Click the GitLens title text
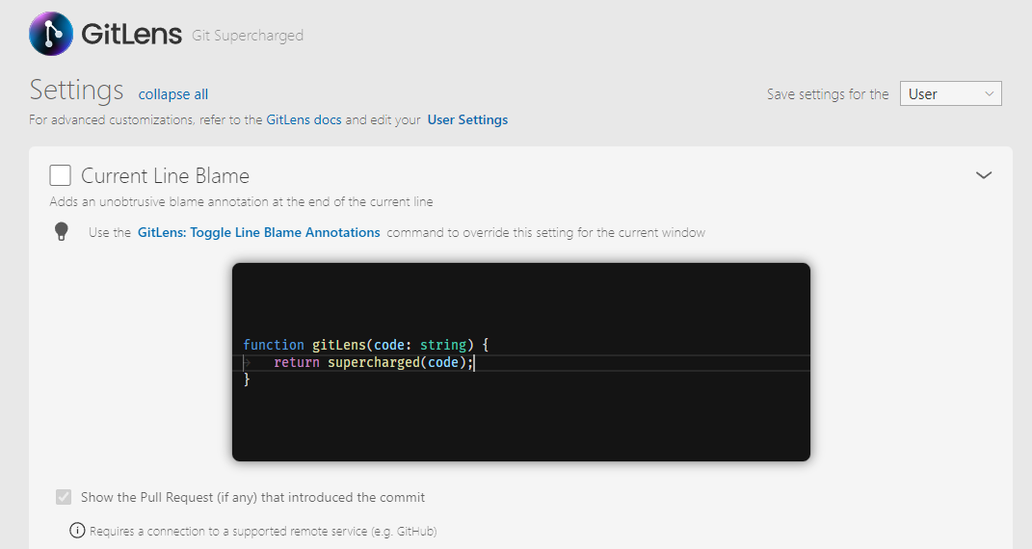Viewport: 1032px width, 549px height. coord(132,34)
